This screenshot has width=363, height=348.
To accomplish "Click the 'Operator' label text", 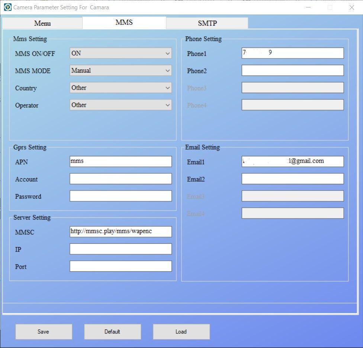I will [x=27, y=105].
